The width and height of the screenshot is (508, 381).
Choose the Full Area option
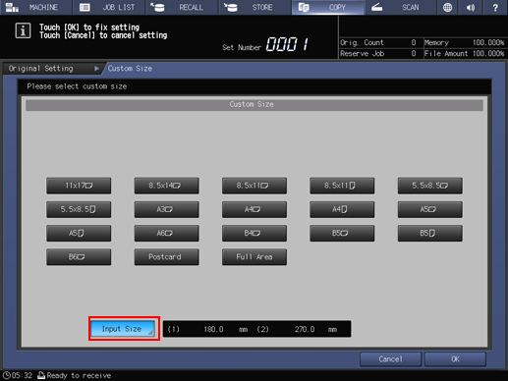coord(254,257)
